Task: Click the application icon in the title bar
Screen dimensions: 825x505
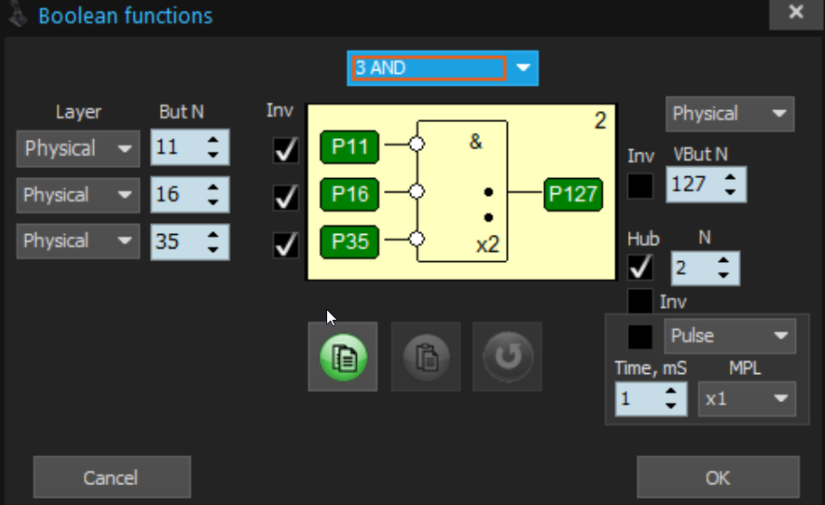Action: point(16,14)
